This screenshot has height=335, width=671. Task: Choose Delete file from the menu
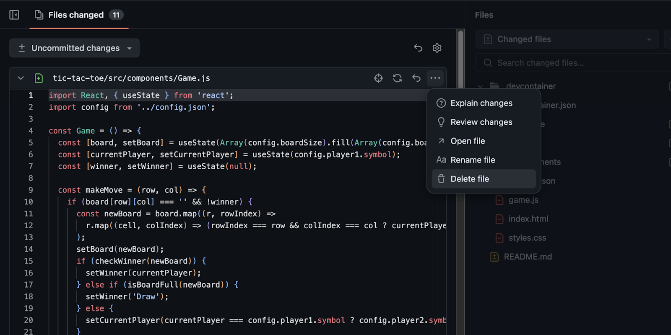coord(484,179)
